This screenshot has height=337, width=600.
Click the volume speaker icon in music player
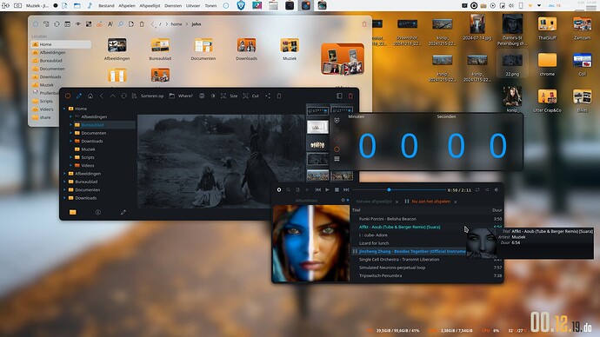tap(497, 189)
